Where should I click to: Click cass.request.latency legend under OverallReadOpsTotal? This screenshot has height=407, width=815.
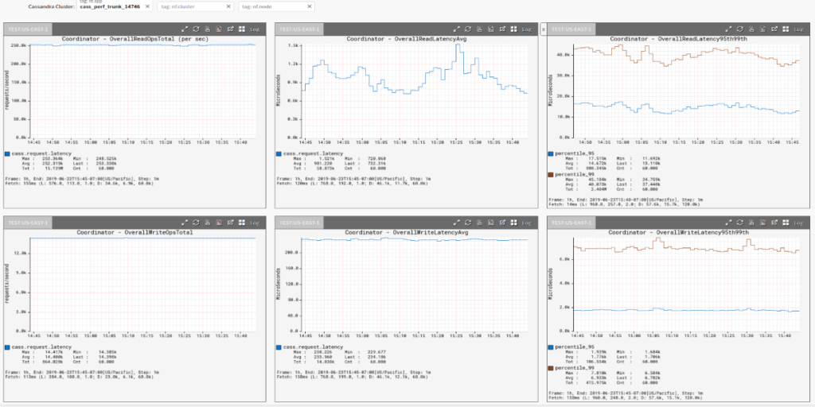click(41, 153)
